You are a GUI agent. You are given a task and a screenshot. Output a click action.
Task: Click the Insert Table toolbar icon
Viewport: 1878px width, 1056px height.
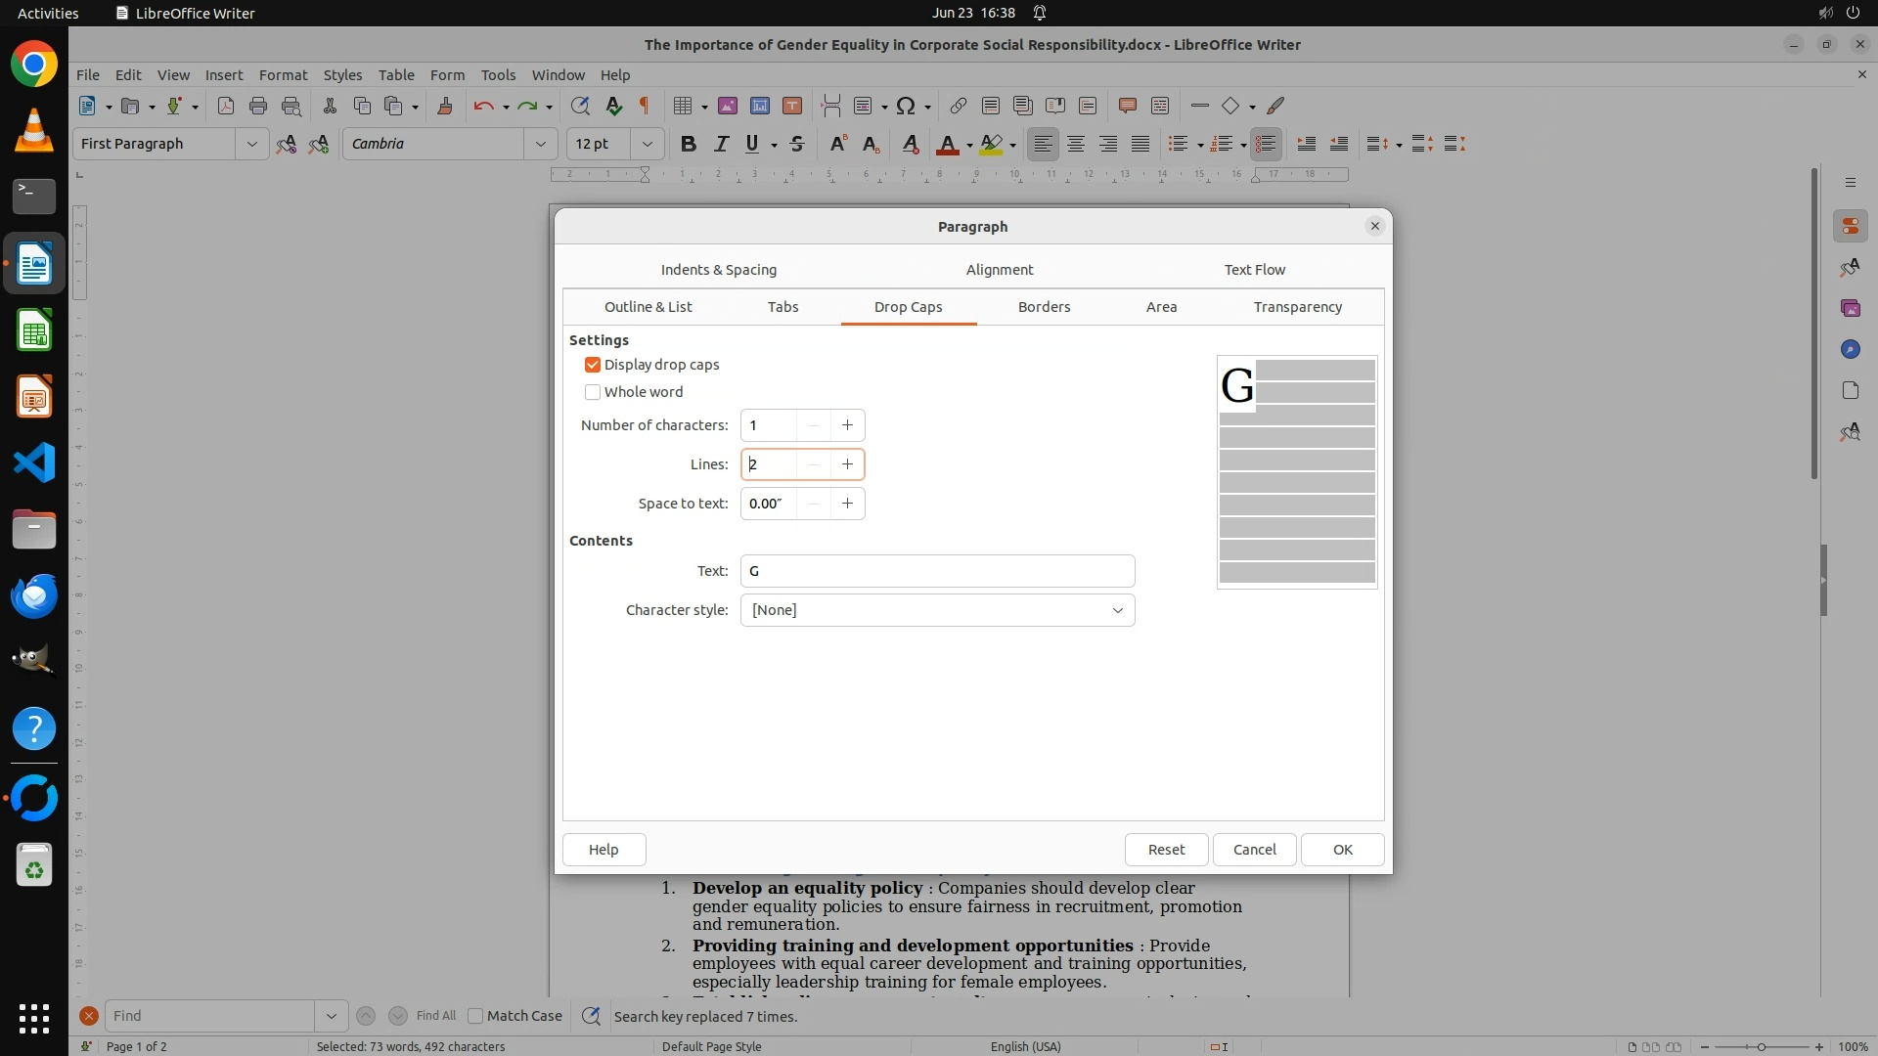tap(683, 106)
